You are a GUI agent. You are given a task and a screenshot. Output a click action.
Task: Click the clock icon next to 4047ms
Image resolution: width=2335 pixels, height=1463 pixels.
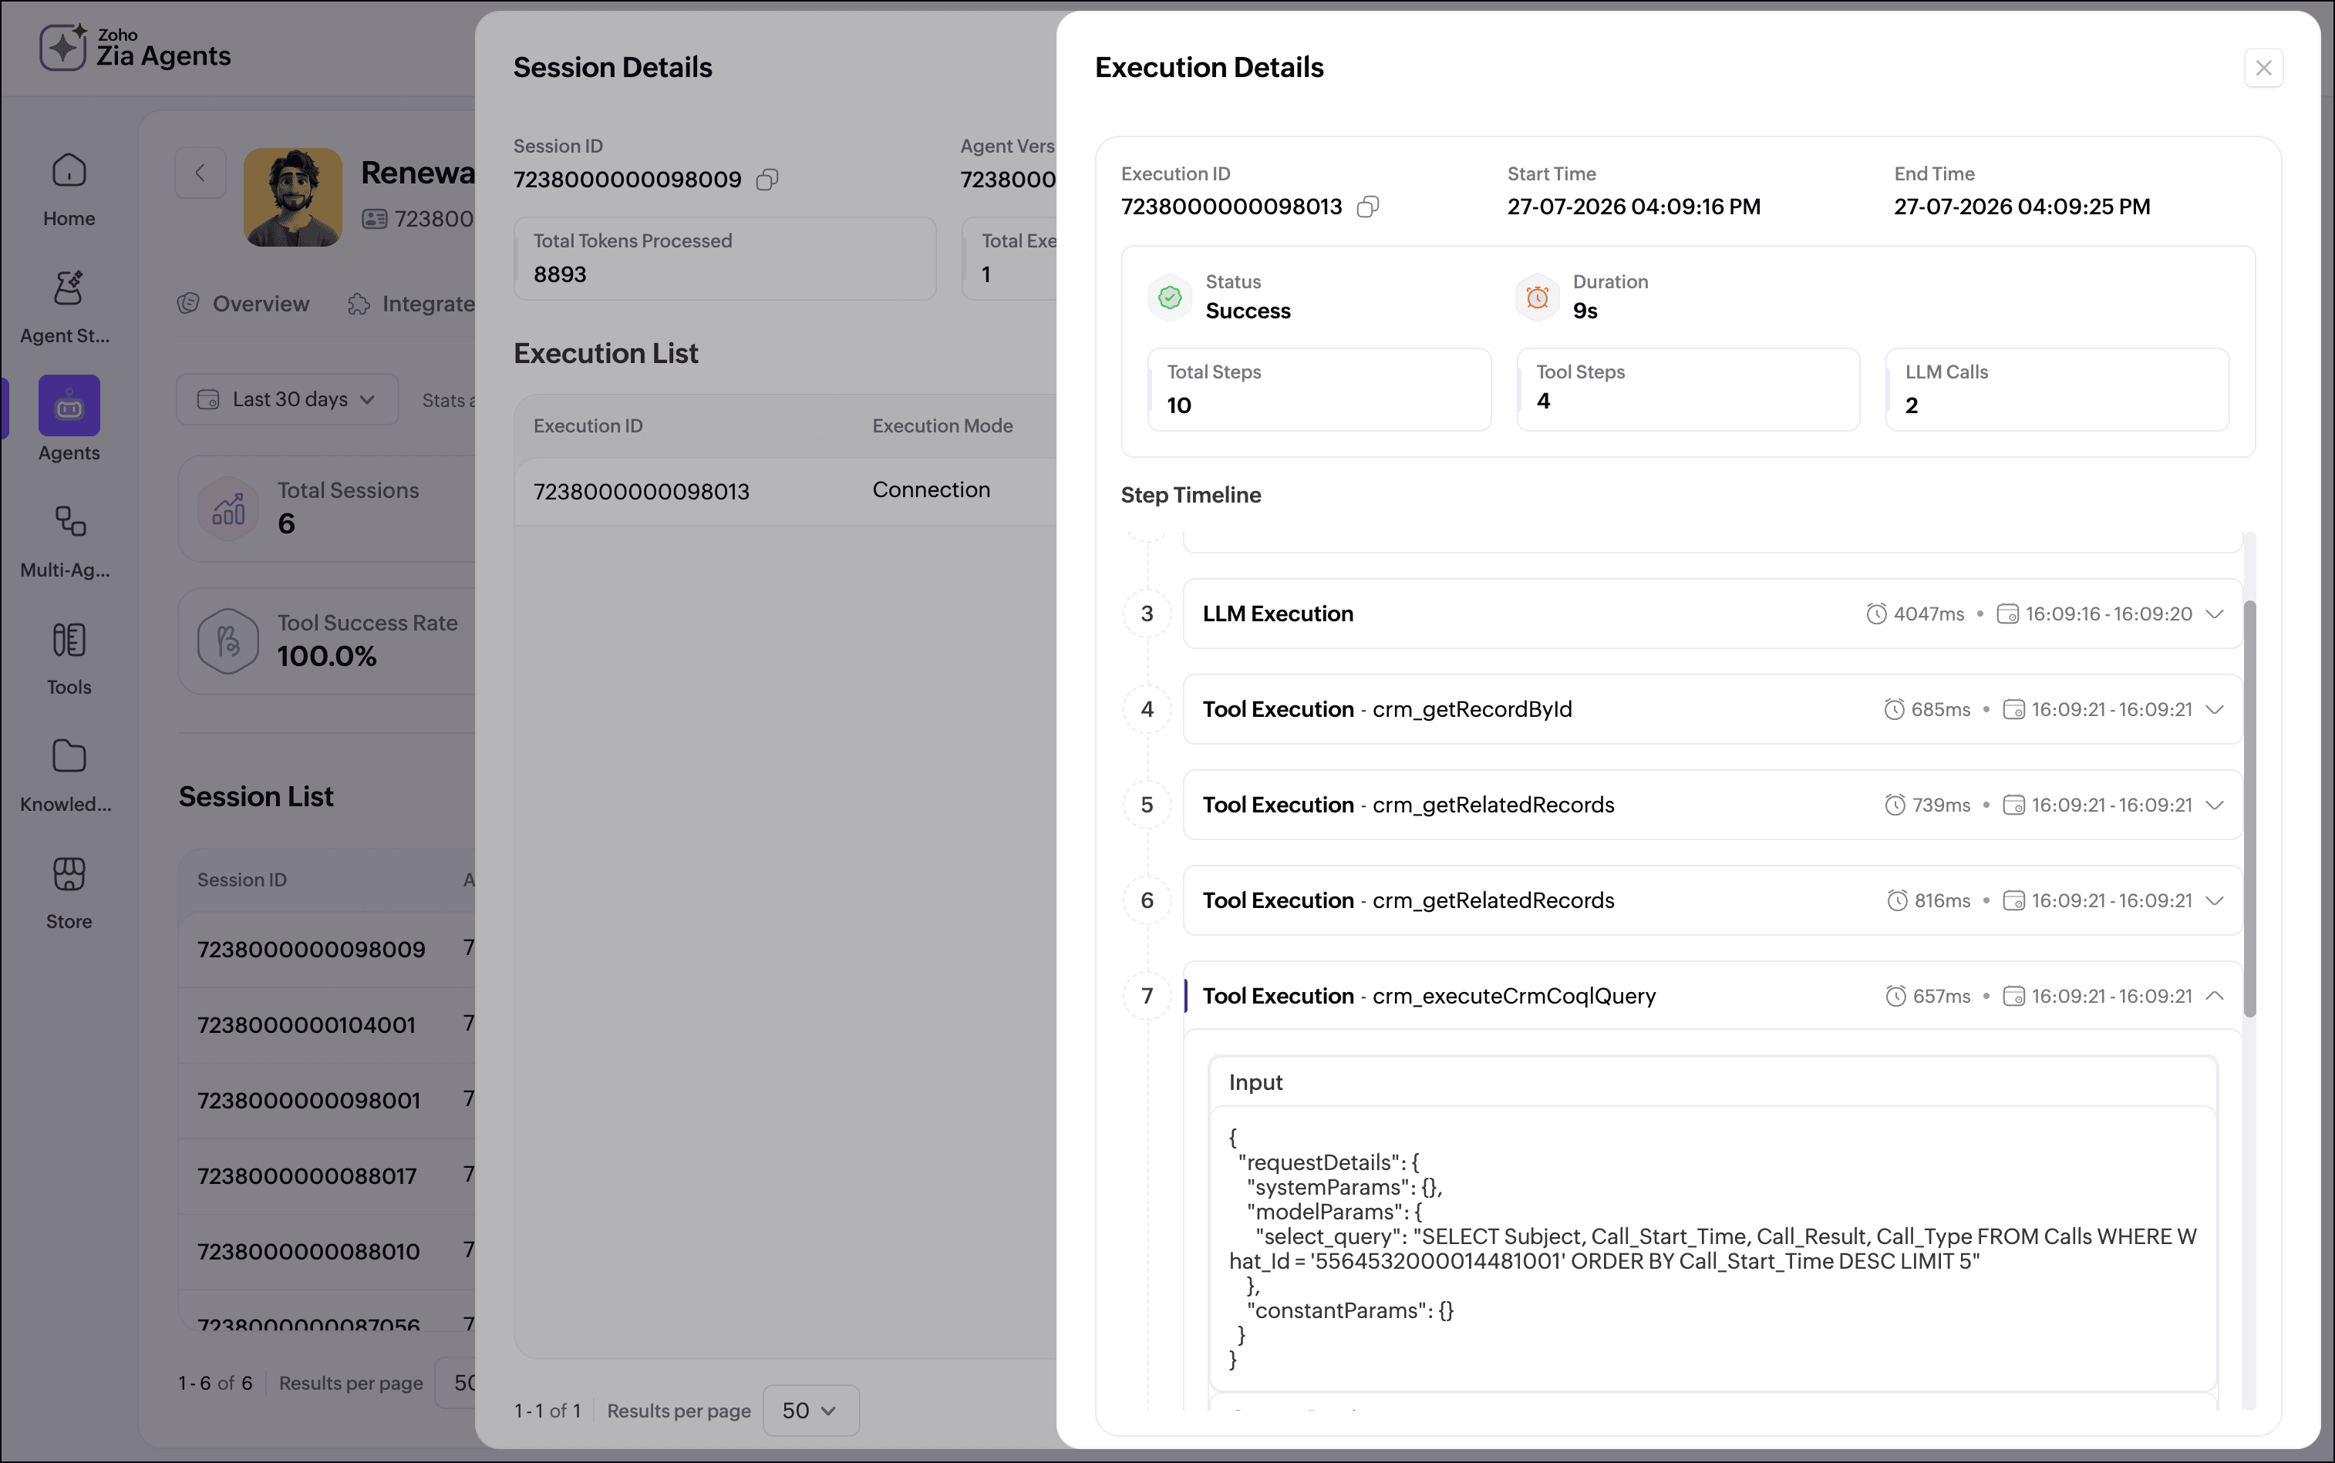click(x=1876, y=614)
